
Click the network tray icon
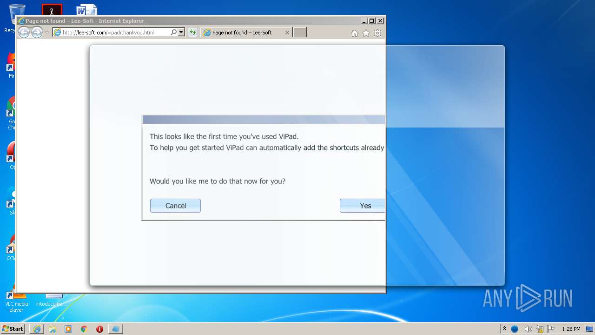coord(540,329)
